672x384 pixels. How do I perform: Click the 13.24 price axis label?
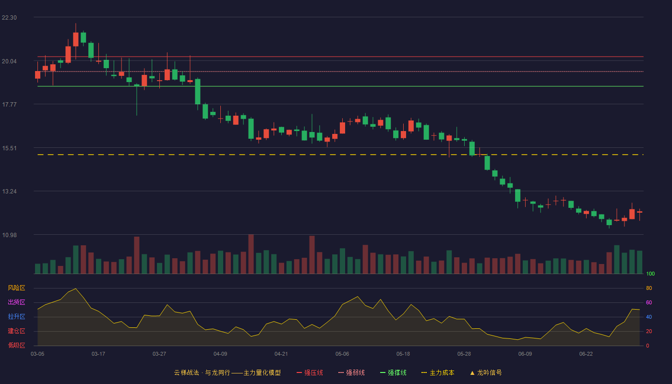point(9,191)
